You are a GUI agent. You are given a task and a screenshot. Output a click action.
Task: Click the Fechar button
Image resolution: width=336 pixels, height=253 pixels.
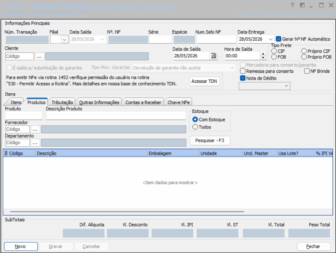pyautogui.click(x=314, y=246)
